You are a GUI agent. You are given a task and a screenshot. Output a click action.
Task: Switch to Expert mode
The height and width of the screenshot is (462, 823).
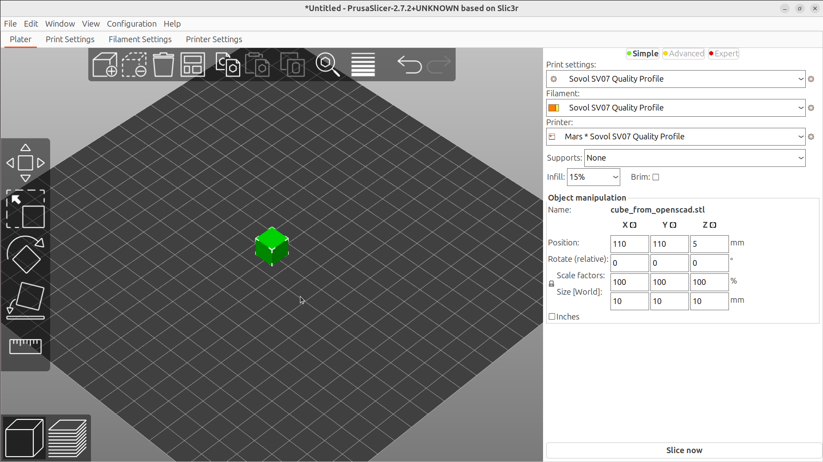click(x=724, y=54)
